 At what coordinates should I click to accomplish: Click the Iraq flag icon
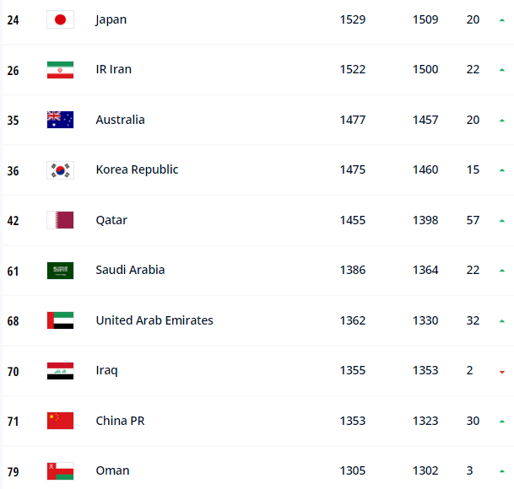[x=60, y=371]
